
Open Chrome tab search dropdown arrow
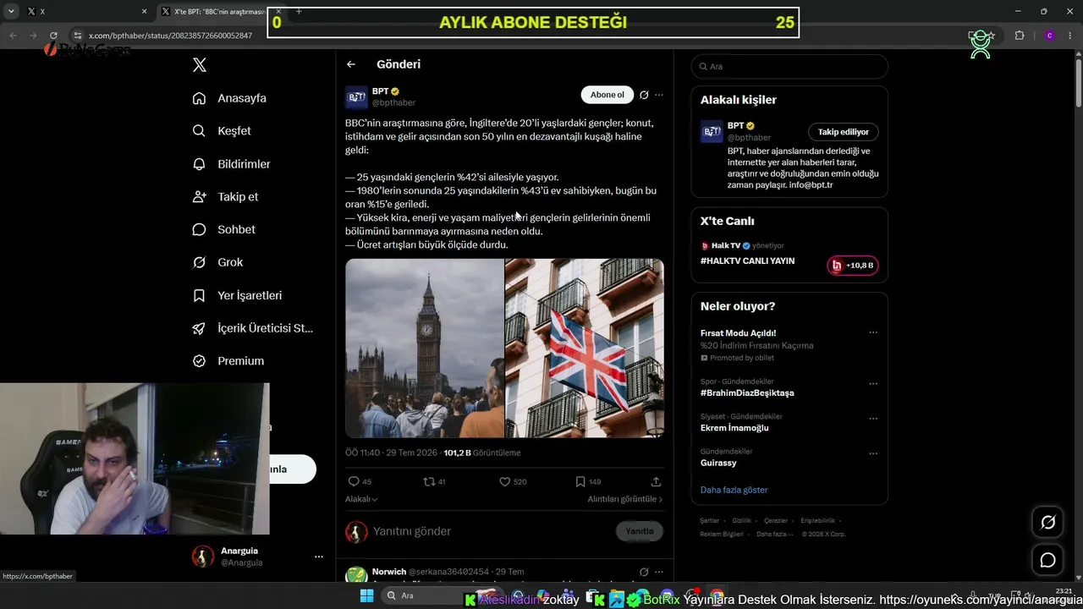point(11,12)
